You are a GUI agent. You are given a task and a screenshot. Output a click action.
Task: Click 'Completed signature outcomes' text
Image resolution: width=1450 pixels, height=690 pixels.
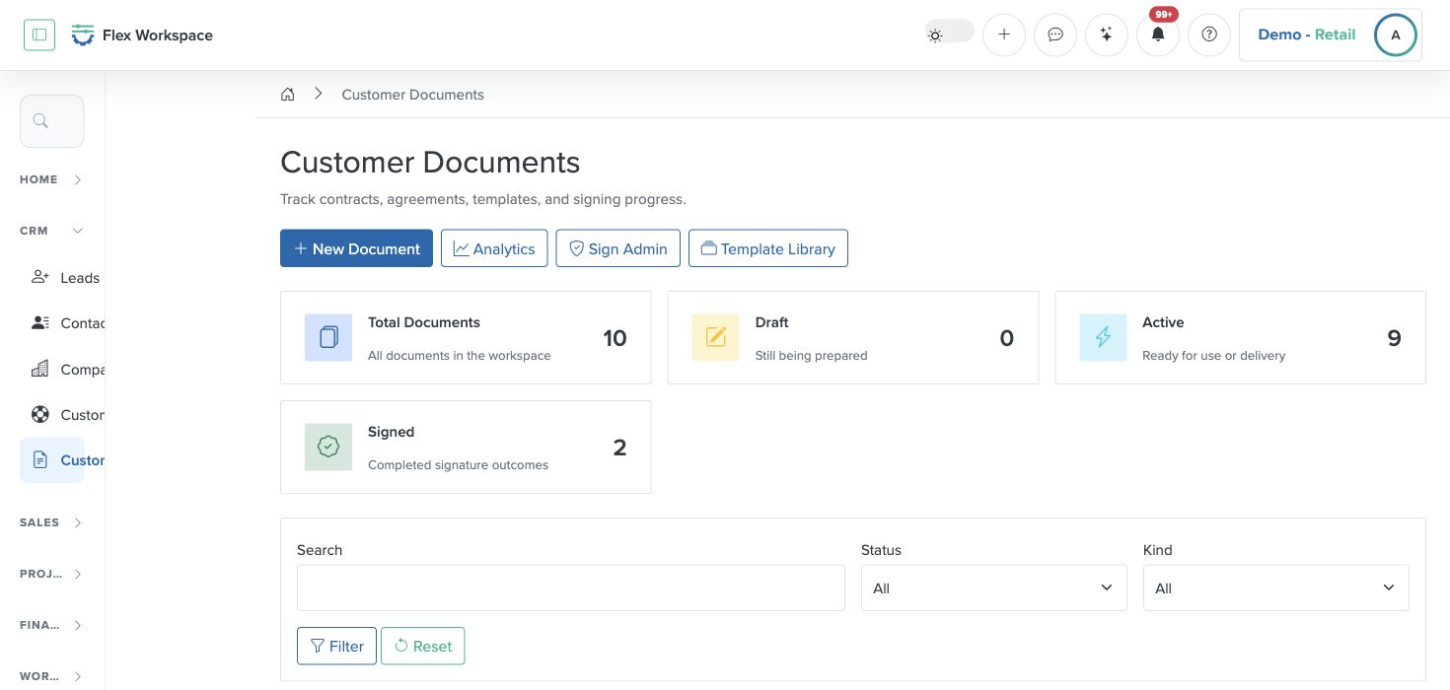[x=458, y=464]
